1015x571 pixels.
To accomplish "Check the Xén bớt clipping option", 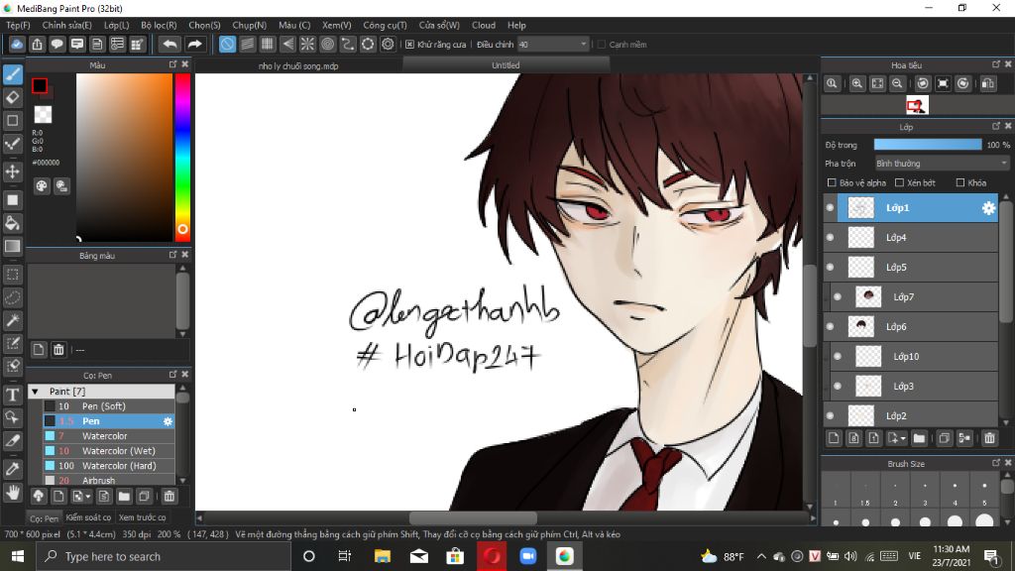I will coord(899,183).
